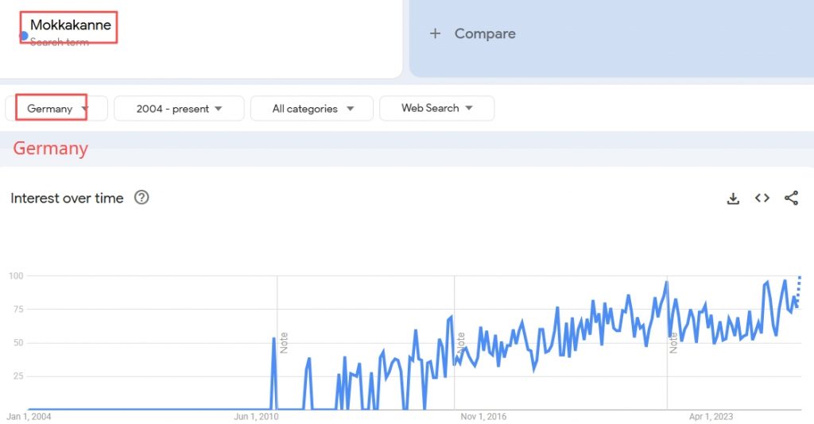Open the All categories dropdown
Viewport: 814px width, 424px height.
tap(312, 109)
